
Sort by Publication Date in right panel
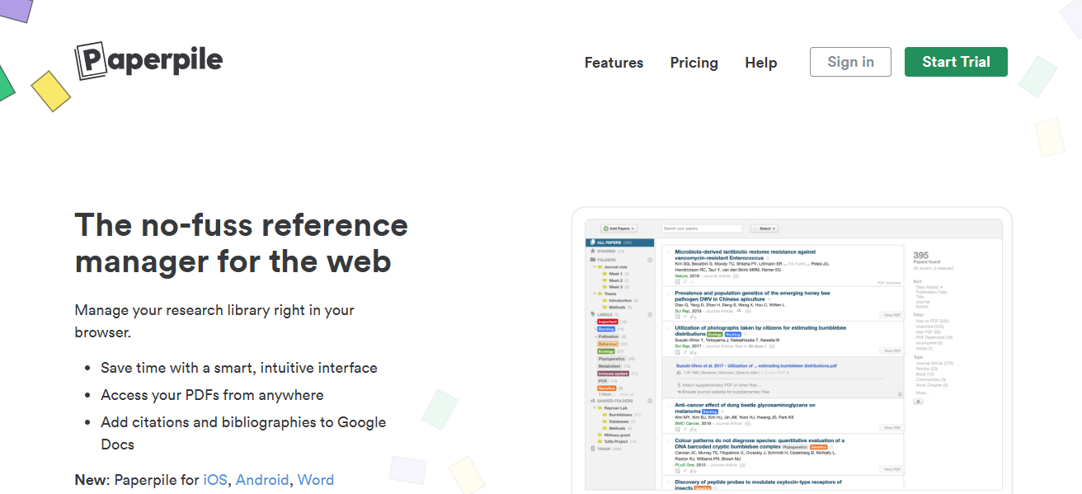pyautogui.click(x=931, y=292)
